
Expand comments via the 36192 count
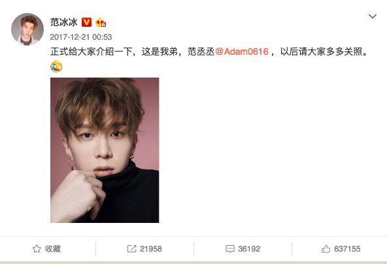(249, 249)
